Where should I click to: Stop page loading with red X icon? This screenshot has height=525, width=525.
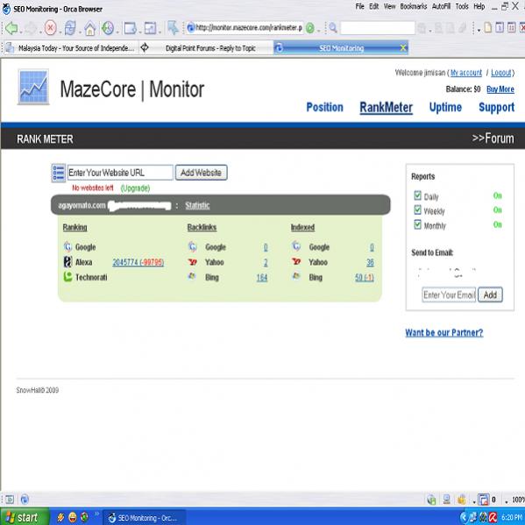(51, 28)
